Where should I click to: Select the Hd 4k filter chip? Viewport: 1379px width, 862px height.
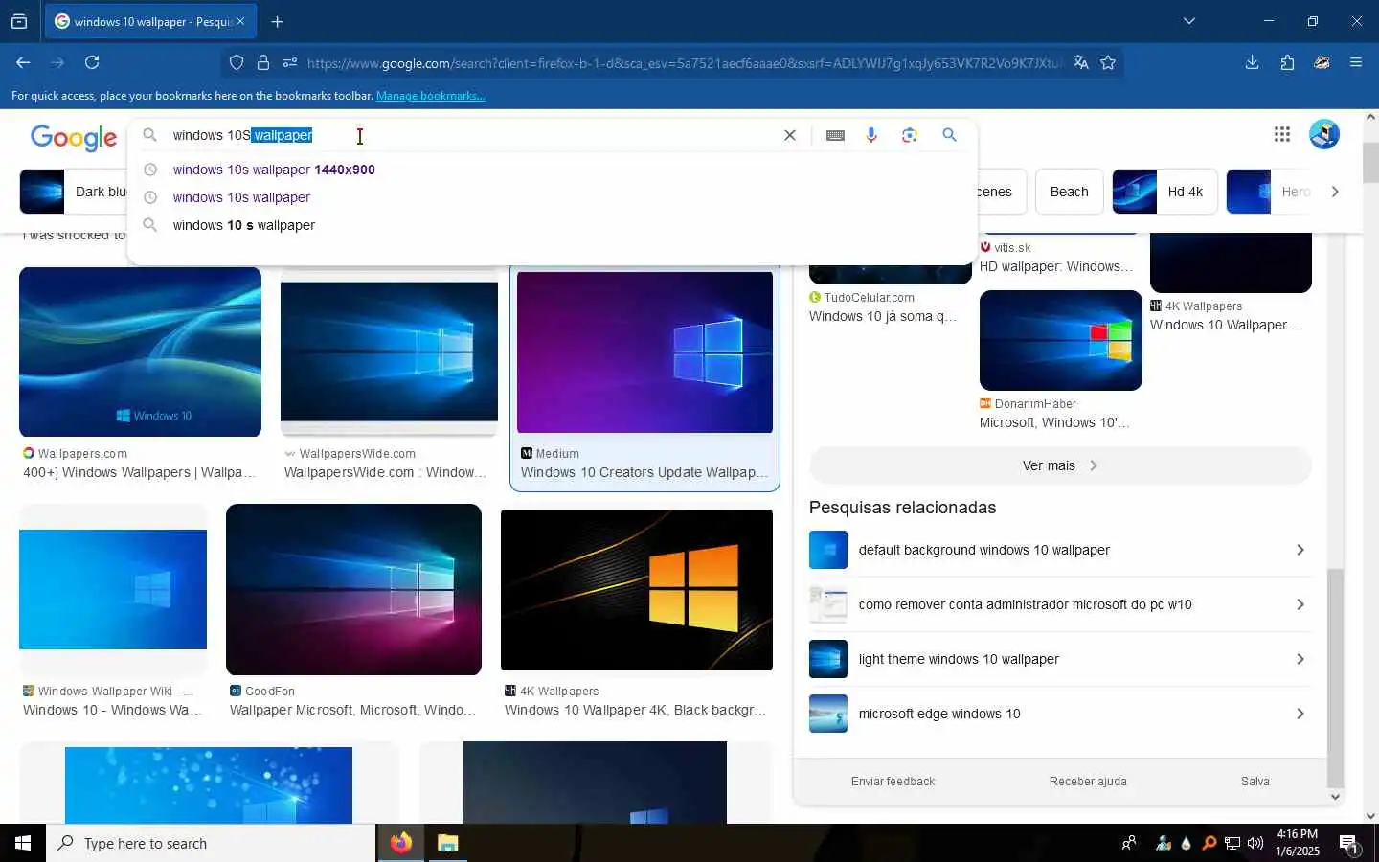click(1164, 192)
